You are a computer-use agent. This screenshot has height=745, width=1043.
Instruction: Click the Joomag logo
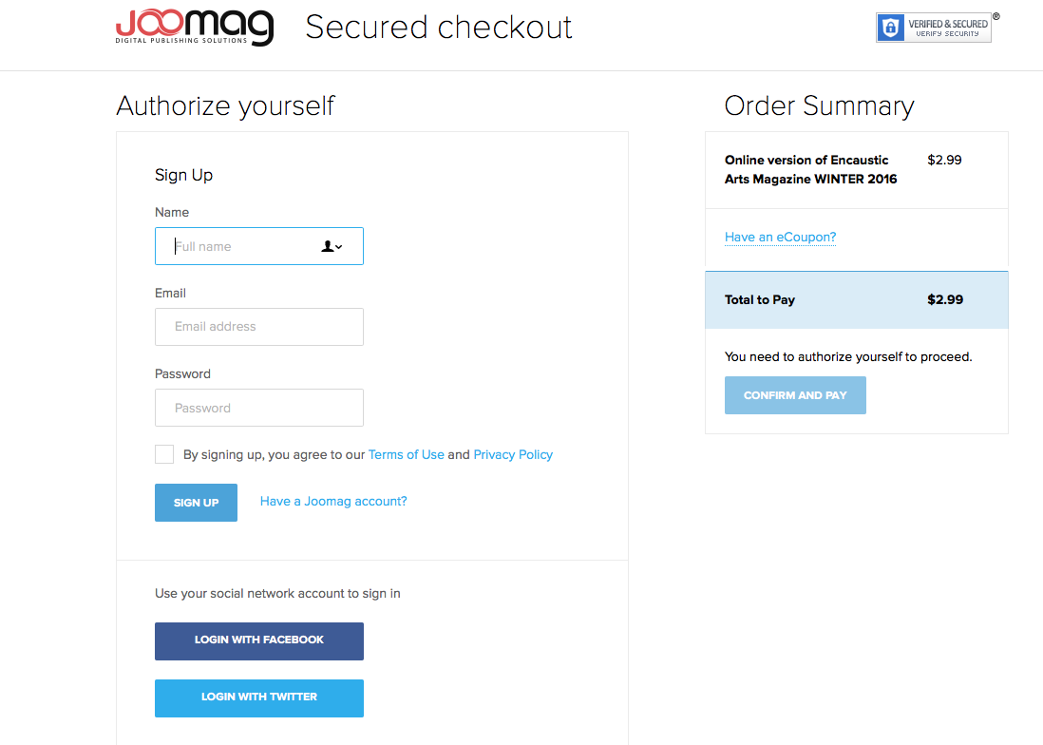195,28
